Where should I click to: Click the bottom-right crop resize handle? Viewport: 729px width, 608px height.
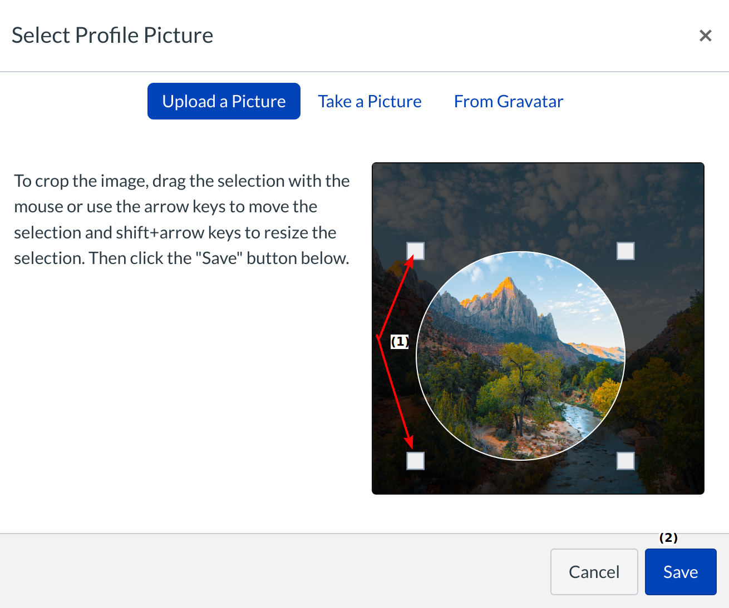point(625,461)
